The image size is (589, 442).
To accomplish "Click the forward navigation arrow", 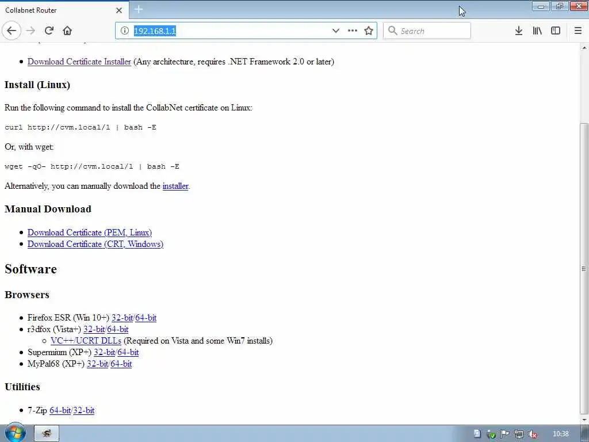I will click(x=31, y=31).
